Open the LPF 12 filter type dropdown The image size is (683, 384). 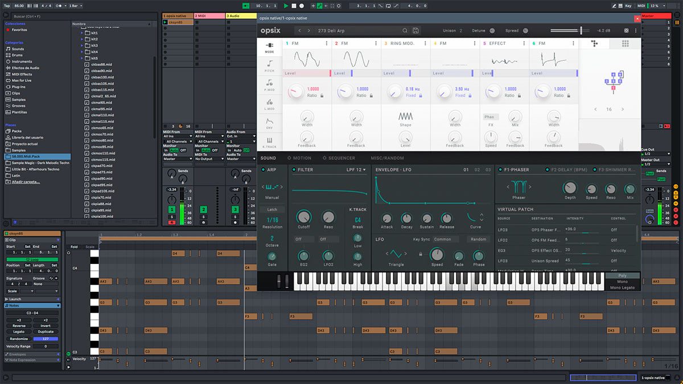click(x=357, y=170)
